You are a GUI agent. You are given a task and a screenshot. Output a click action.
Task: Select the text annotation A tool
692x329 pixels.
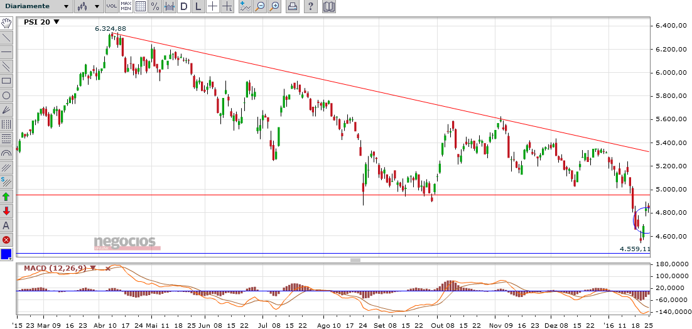coord(6,226)
